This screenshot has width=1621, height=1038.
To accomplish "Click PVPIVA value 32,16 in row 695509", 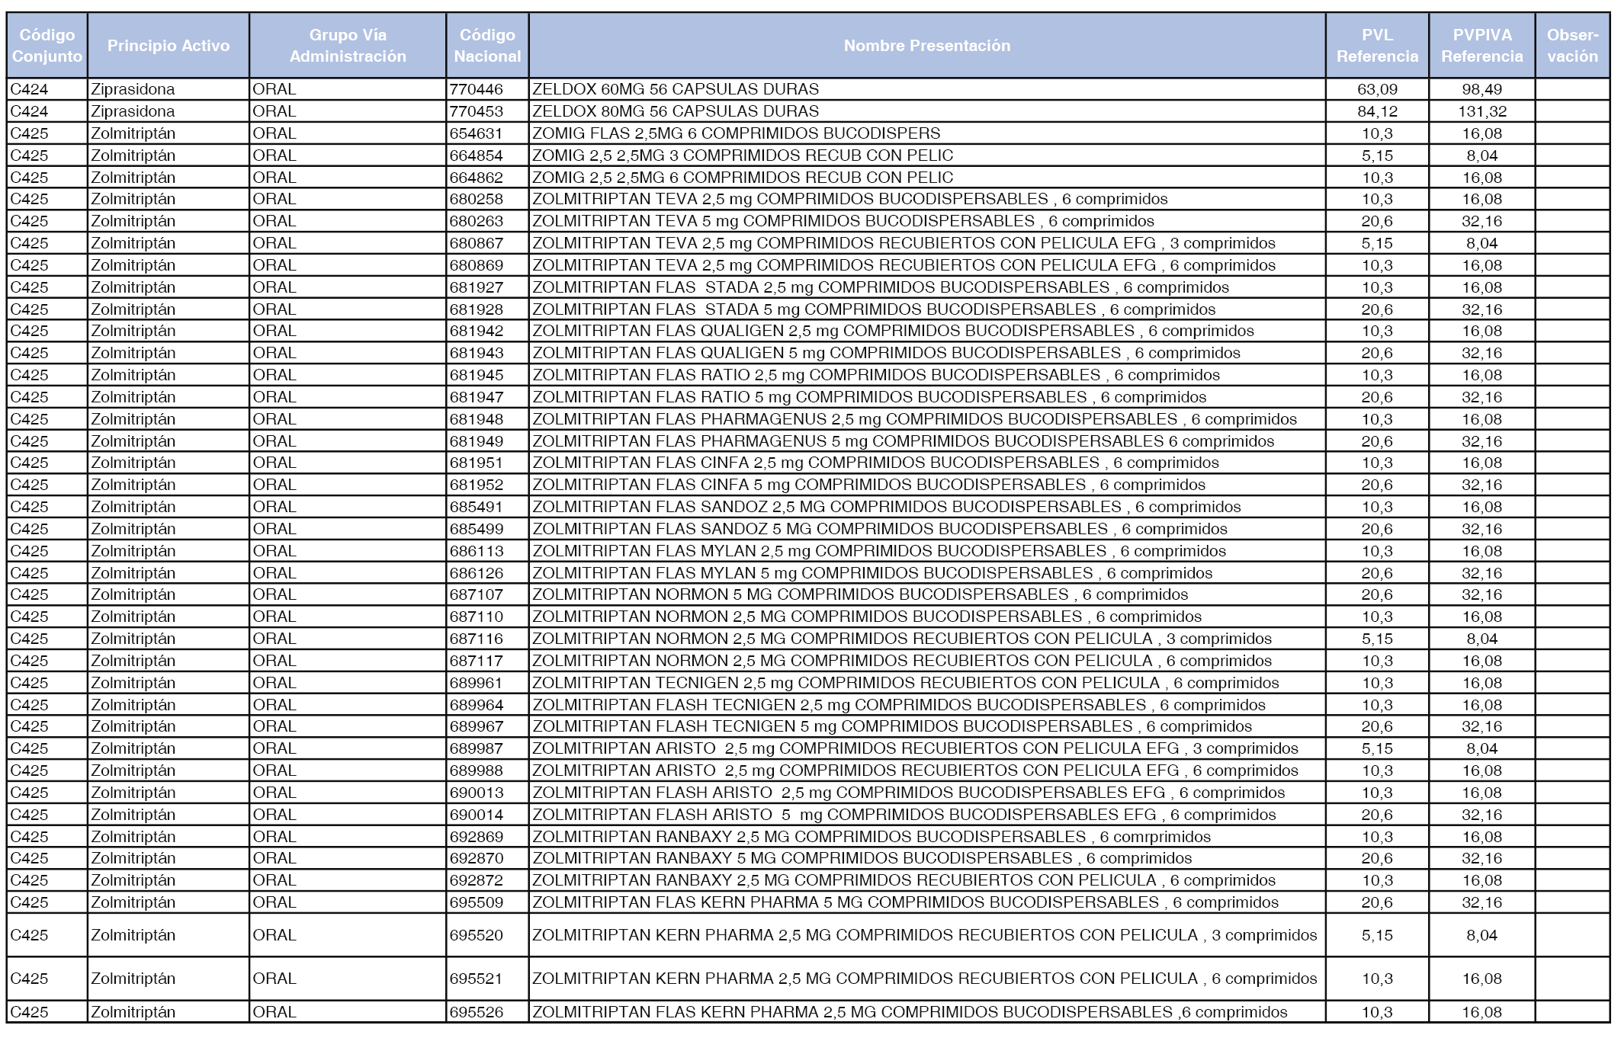I will coord(1481,902).
